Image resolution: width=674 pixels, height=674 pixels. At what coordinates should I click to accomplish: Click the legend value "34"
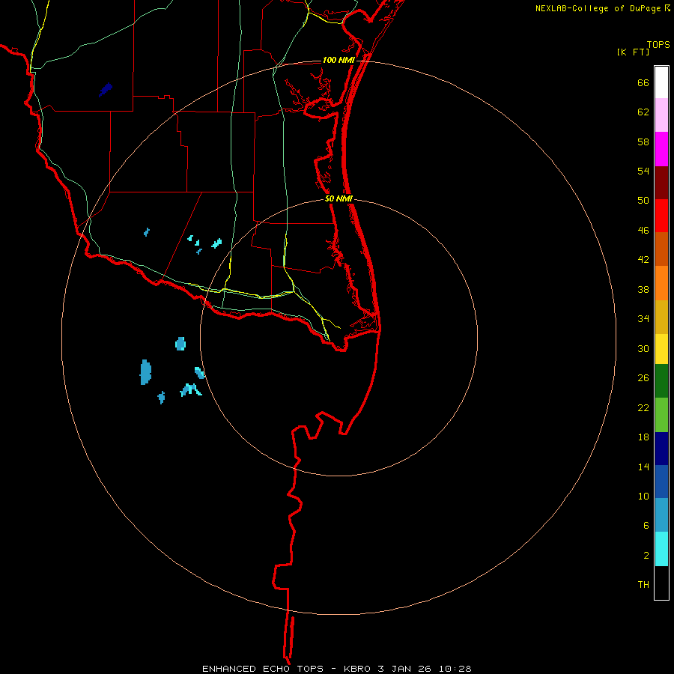click(x=643, y=319)
